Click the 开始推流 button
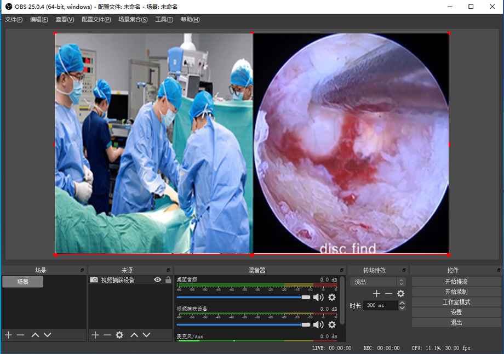Image resolution: width=504 pixels, height=354 pixels. click(x=456, y=282)
